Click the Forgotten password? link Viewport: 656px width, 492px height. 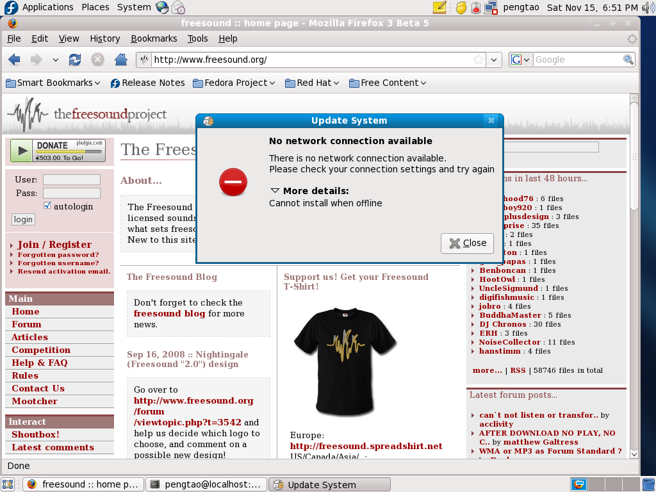point(58,255)
